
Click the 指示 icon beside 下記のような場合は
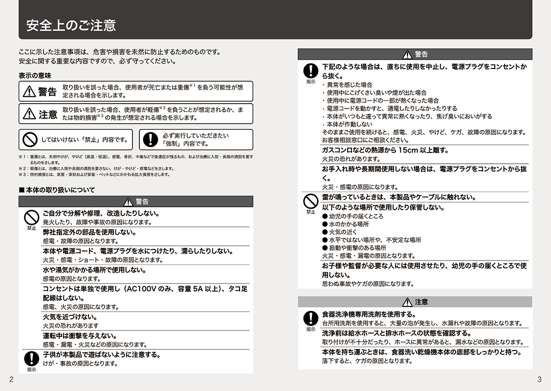click(310, 70)
